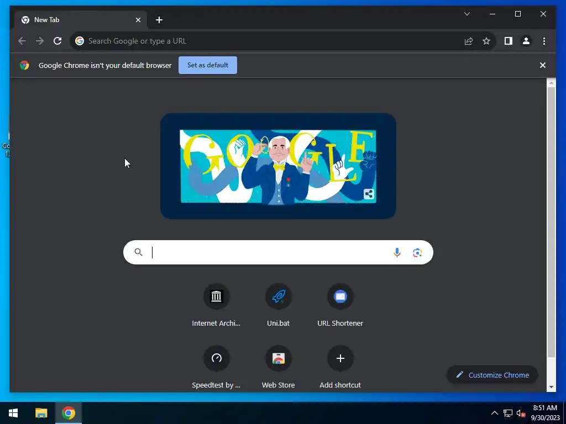
Task: Click the browser back arrow
Action: pyautogui.click(x=22, y=41)
